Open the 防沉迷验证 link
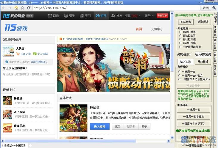 pyautogui.click(x=39, y=62)
